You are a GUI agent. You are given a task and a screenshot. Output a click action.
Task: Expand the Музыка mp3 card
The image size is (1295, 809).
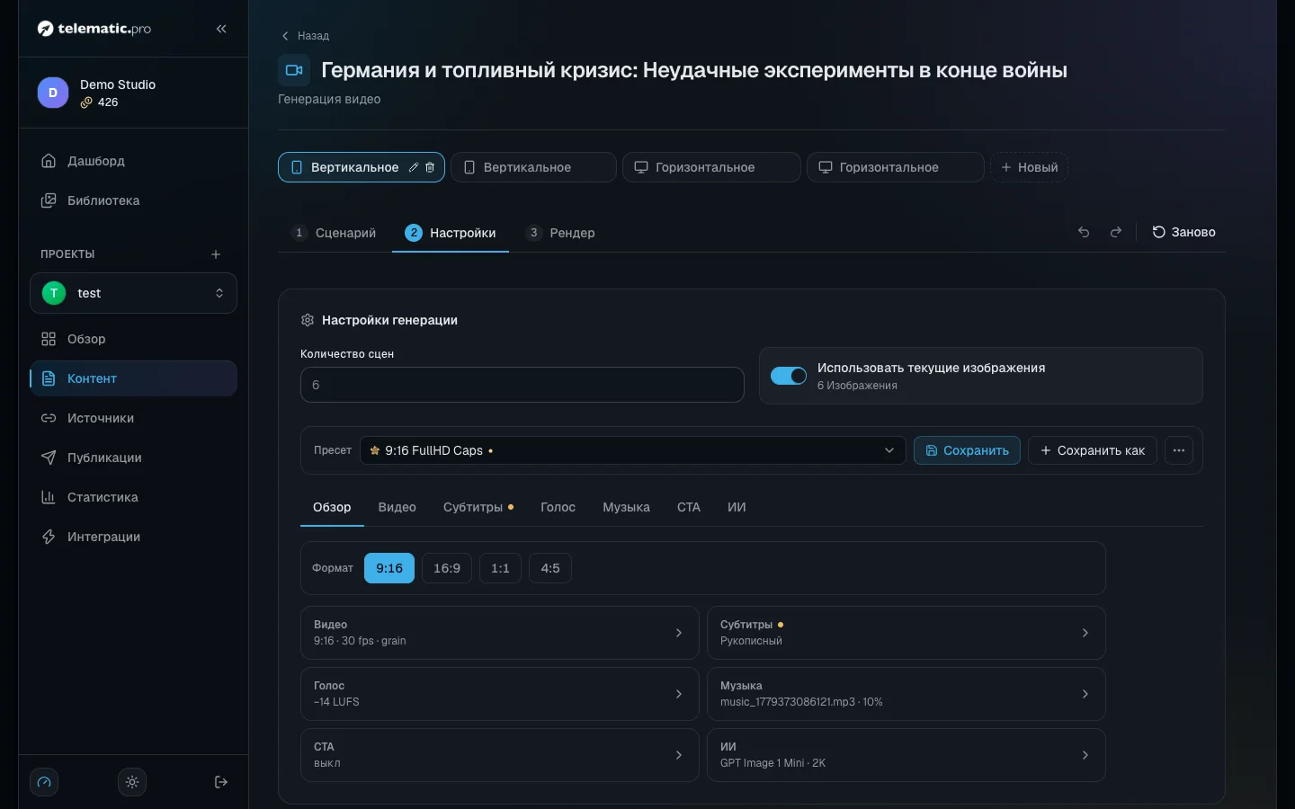tap(906, 694)
